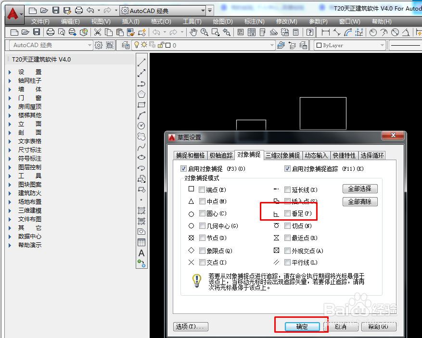Select the Multiline Text A tool
Image resolution: width=422 pixels, height=338 pixels.
pyautogui.click(x=141, y=253)
